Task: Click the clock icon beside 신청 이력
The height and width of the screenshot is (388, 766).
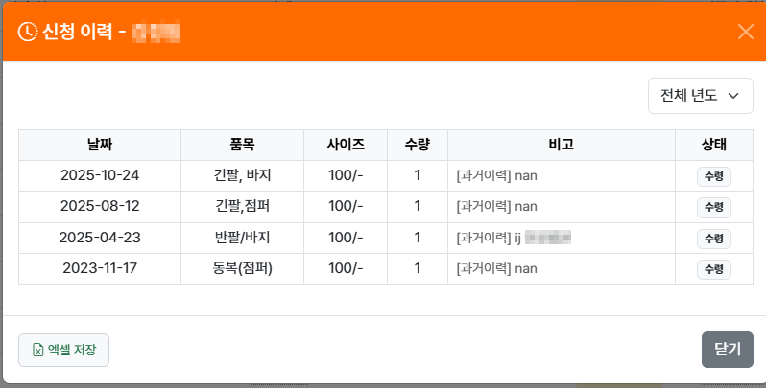Action: (27, 32)
